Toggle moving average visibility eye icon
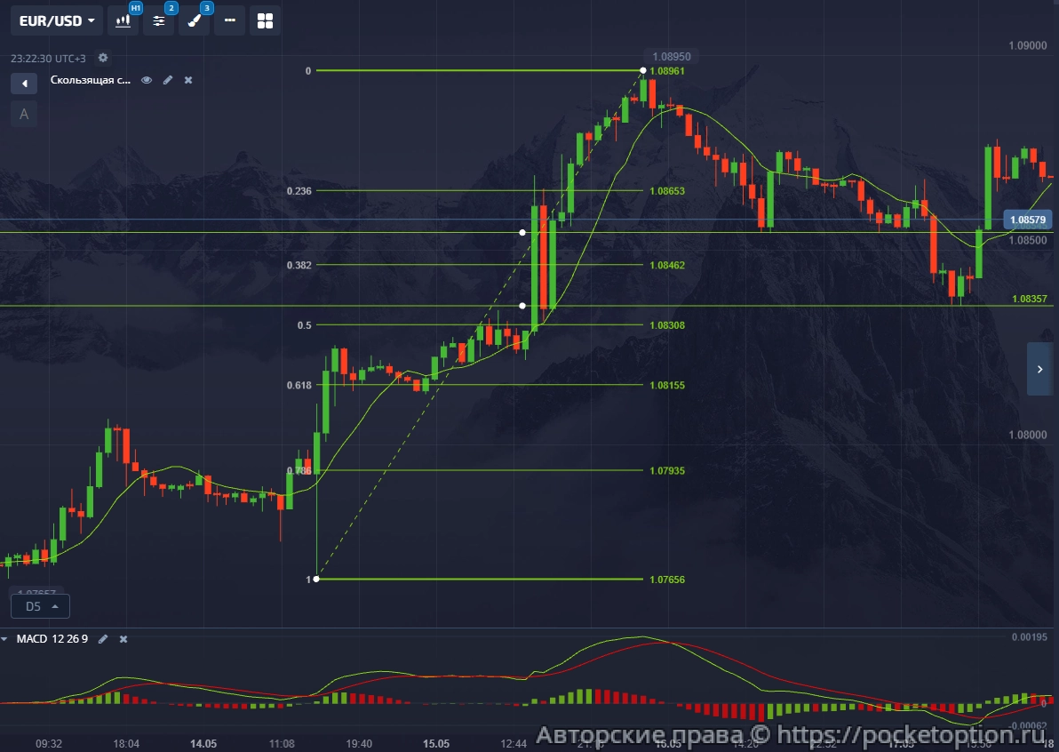 click(147, 80)
